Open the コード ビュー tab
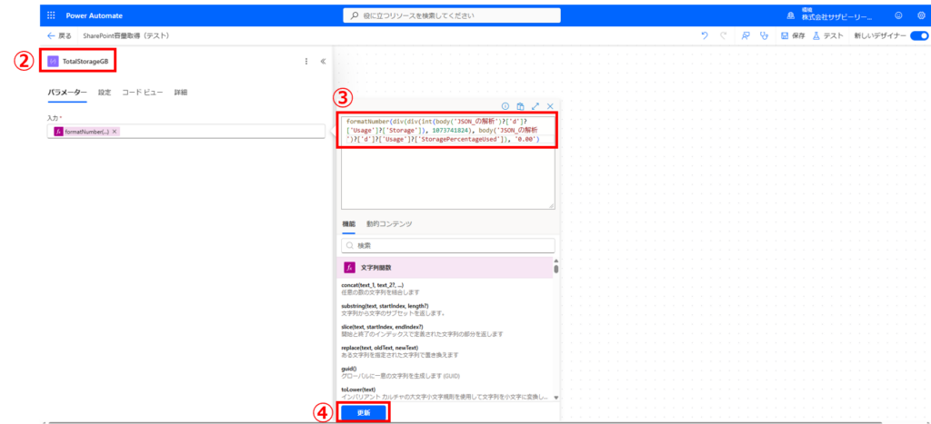 (142, 92)
